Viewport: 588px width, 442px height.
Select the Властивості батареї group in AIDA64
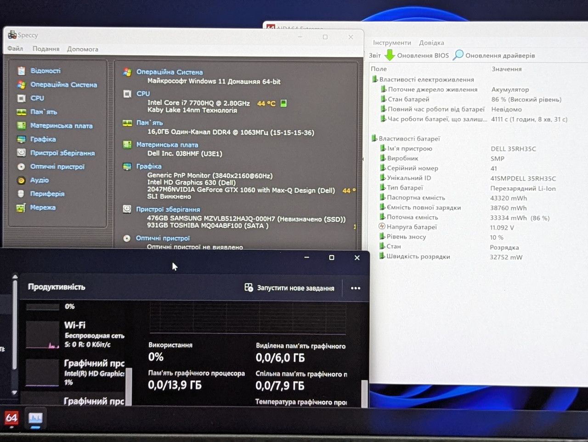point(409,139)
